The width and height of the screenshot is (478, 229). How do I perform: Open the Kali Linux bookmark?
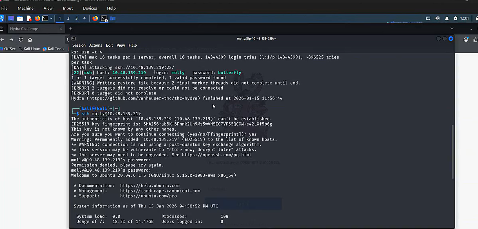coord(29,49)
